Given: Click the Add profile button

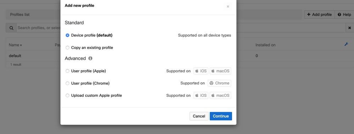Looking at the screenshot, I should (319, 15).
